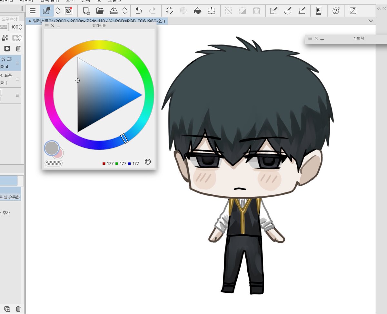
Task: Delete the layer with the upper trash icon
Action: [x=18, y=49]
